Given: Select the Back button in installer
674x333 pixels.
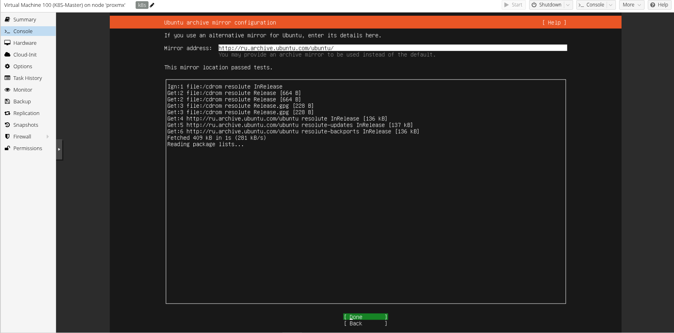Looking at the screenshot, I should (365, 323).
